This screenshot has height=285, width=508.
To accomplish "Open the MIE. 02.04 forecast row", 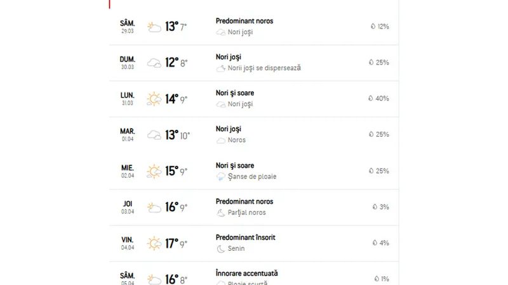I will tap(253, 171).
